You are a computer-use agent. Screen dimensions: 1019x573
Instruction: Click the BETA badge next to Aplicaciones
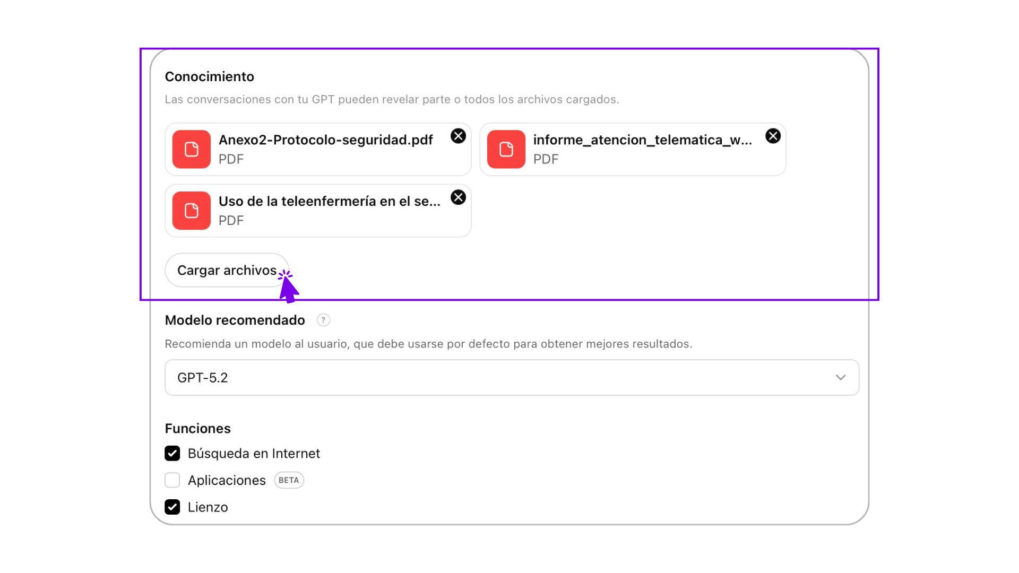coord(289,480)
